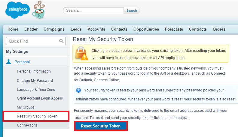Image resolution: width=238 pixels, height=137 pixels.
Task: Click the Winter '16 coffee mug icon
Action: (38, 10)
